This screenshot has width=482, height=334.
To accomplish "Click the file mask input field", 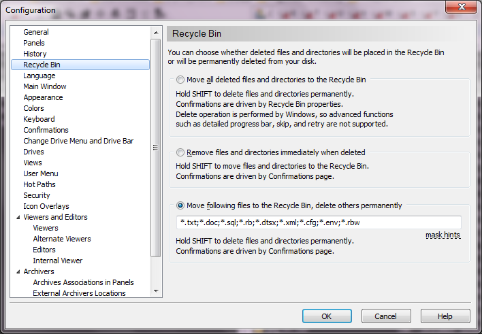I will (318, 222).
